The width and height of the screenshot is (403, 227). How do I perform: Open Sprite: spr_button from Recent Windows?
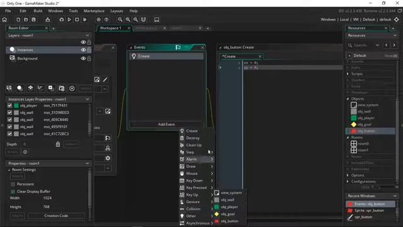click(x=369, y=211)
